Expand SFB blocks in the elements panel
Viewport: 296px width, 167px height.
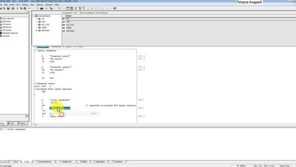click(7, 27)
